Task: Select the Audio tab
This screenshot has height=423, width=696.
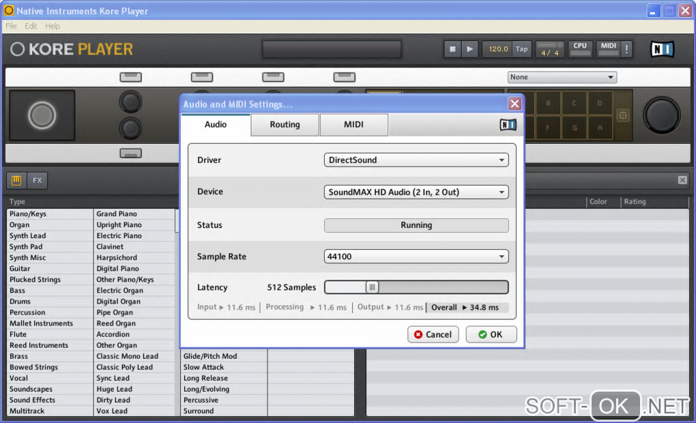Action: tap(216, 125)
